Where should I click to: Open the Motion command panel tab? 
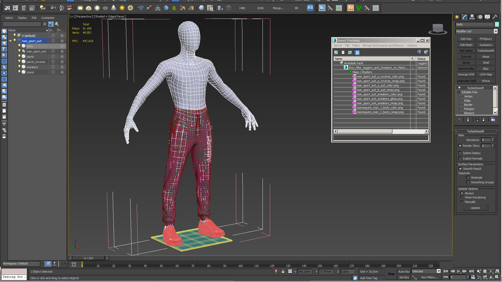[x=480, y=17]
